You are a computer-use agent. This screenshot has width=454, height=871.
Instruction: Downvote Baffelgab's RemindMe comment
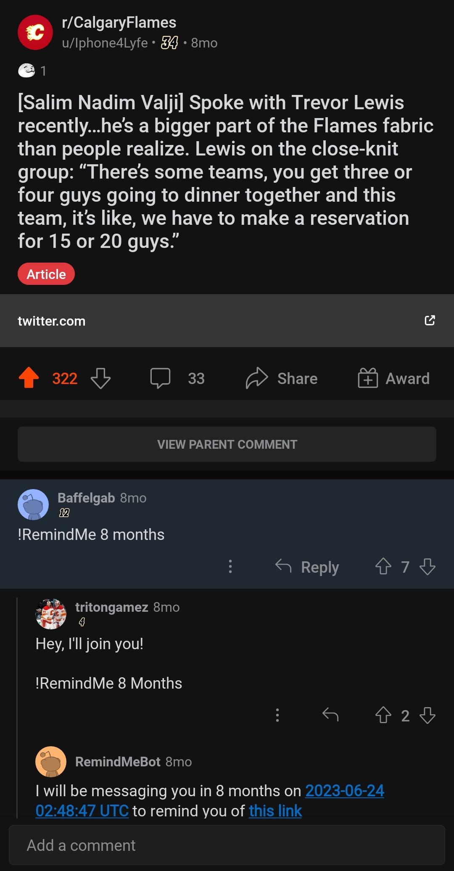pyautogui.click(x=428, y=566)
